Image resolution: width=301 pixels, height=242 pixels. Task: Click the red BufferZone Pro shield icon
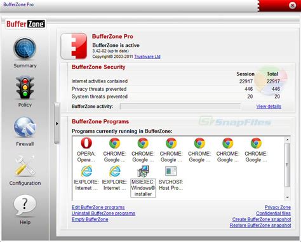[74, 46]
